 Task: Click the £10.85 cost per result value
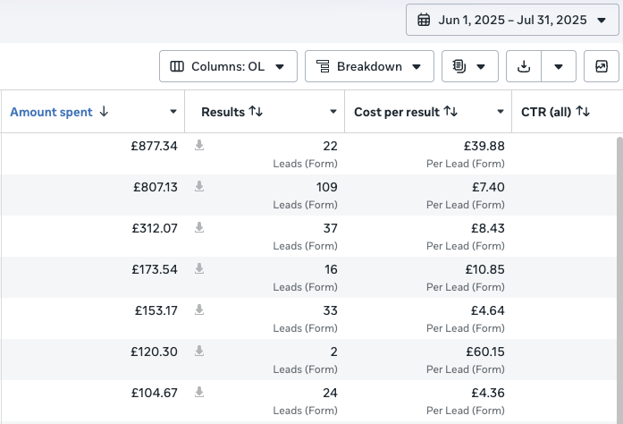485,269
